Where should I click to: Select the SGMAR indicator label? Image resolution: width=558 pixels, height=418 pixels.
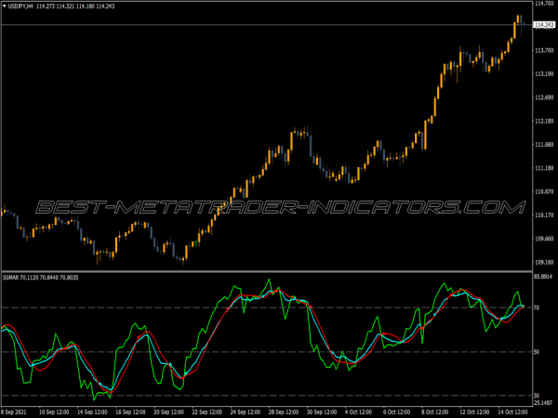(41, 277)
